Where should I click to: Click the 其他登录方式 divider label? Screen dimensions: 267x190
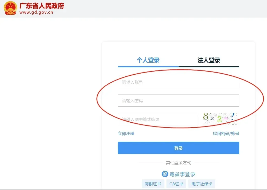click(178, 163)
